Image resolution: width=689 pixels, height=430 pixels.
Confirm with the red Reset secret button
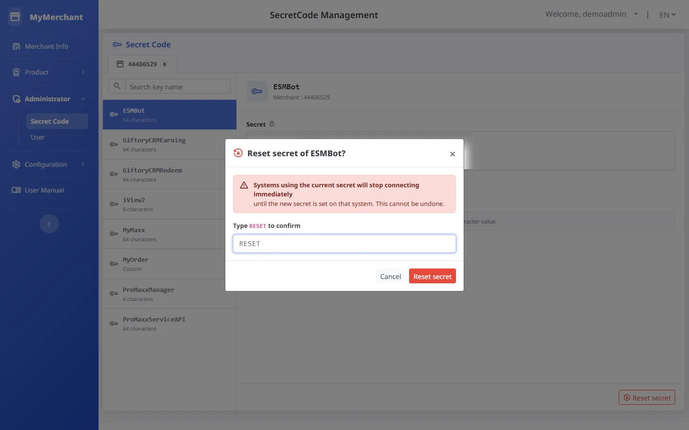(433, 276)
